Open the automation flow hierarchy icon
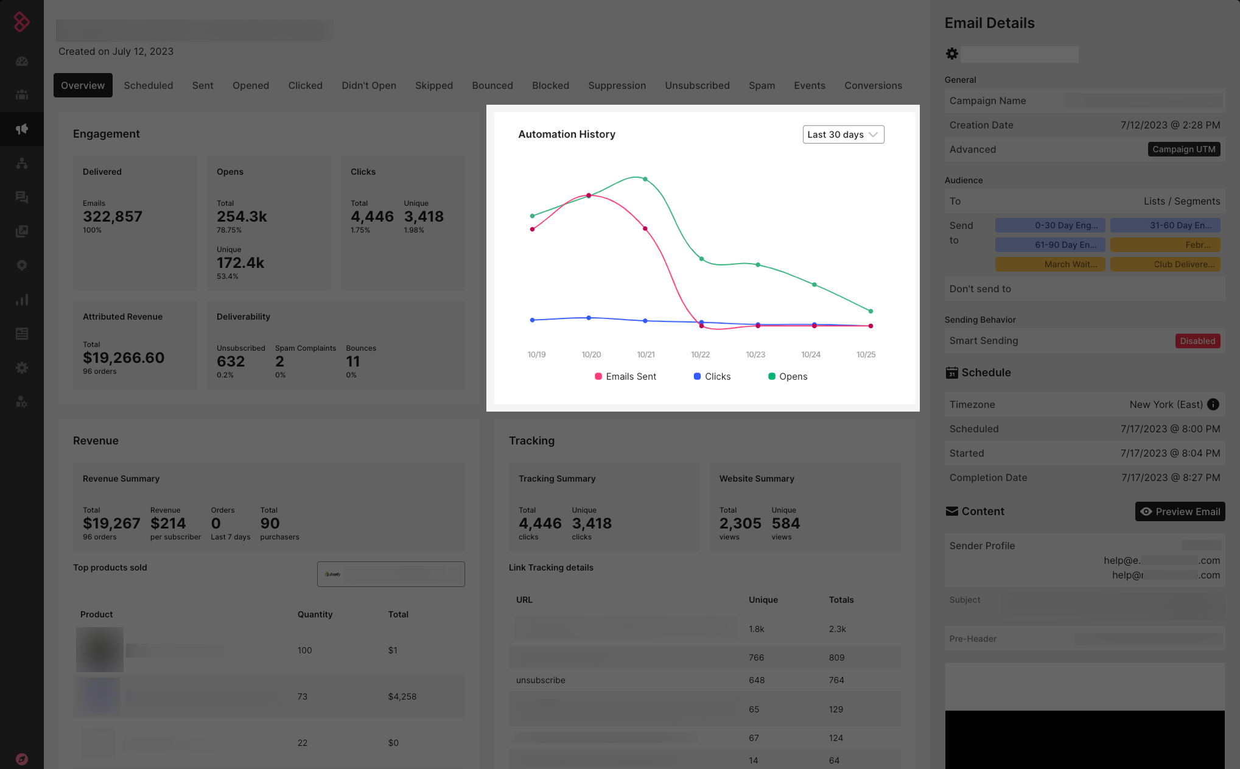Viewport: 1240px width, 769px height. [22, 163]
